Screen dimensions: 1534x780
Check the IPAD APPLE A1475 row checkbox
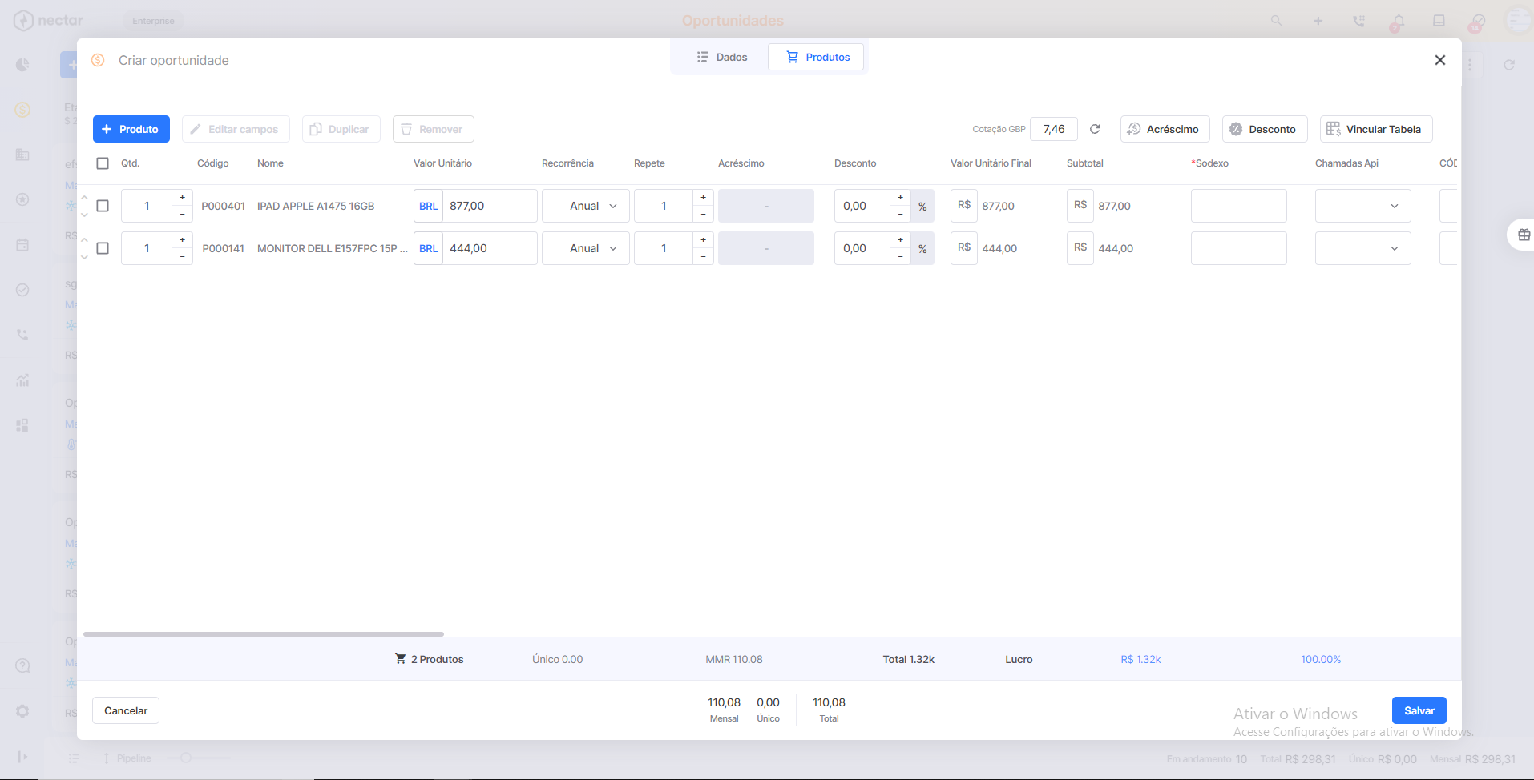pyautogui.click(x=103, y=206)
